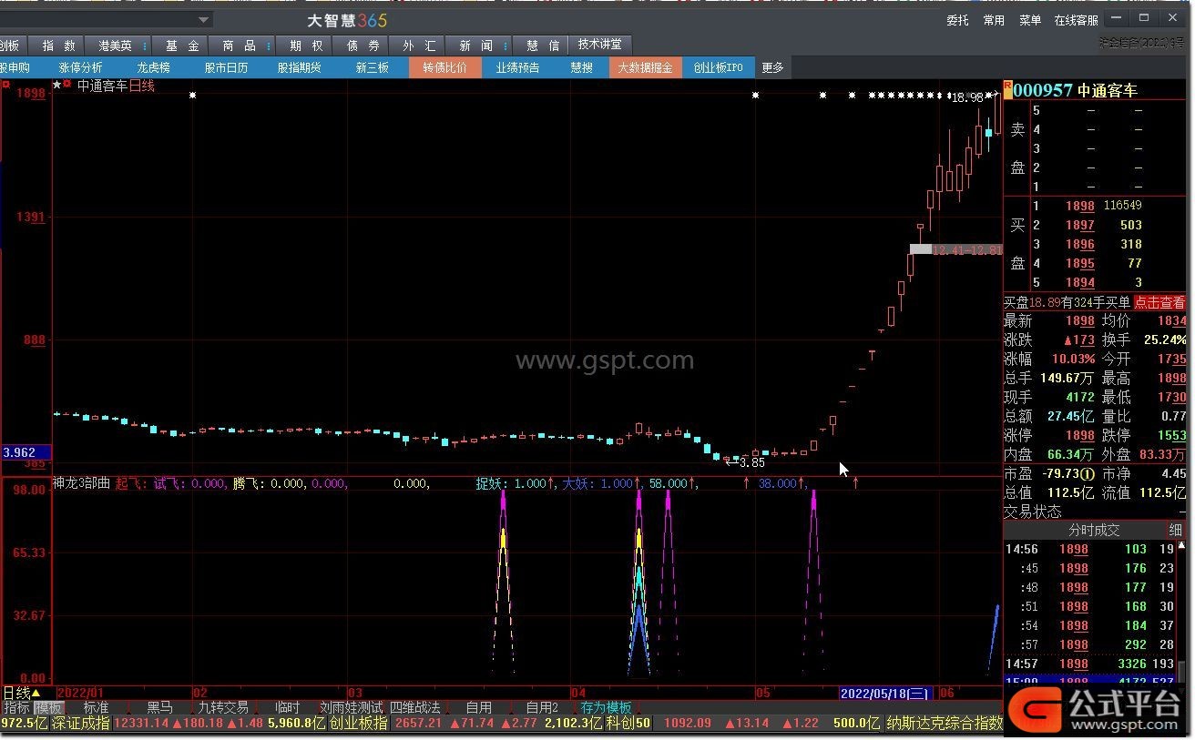Click the red gear icon next to 中通客车日线
1195x740 pixels.
[x=66, y=85]
